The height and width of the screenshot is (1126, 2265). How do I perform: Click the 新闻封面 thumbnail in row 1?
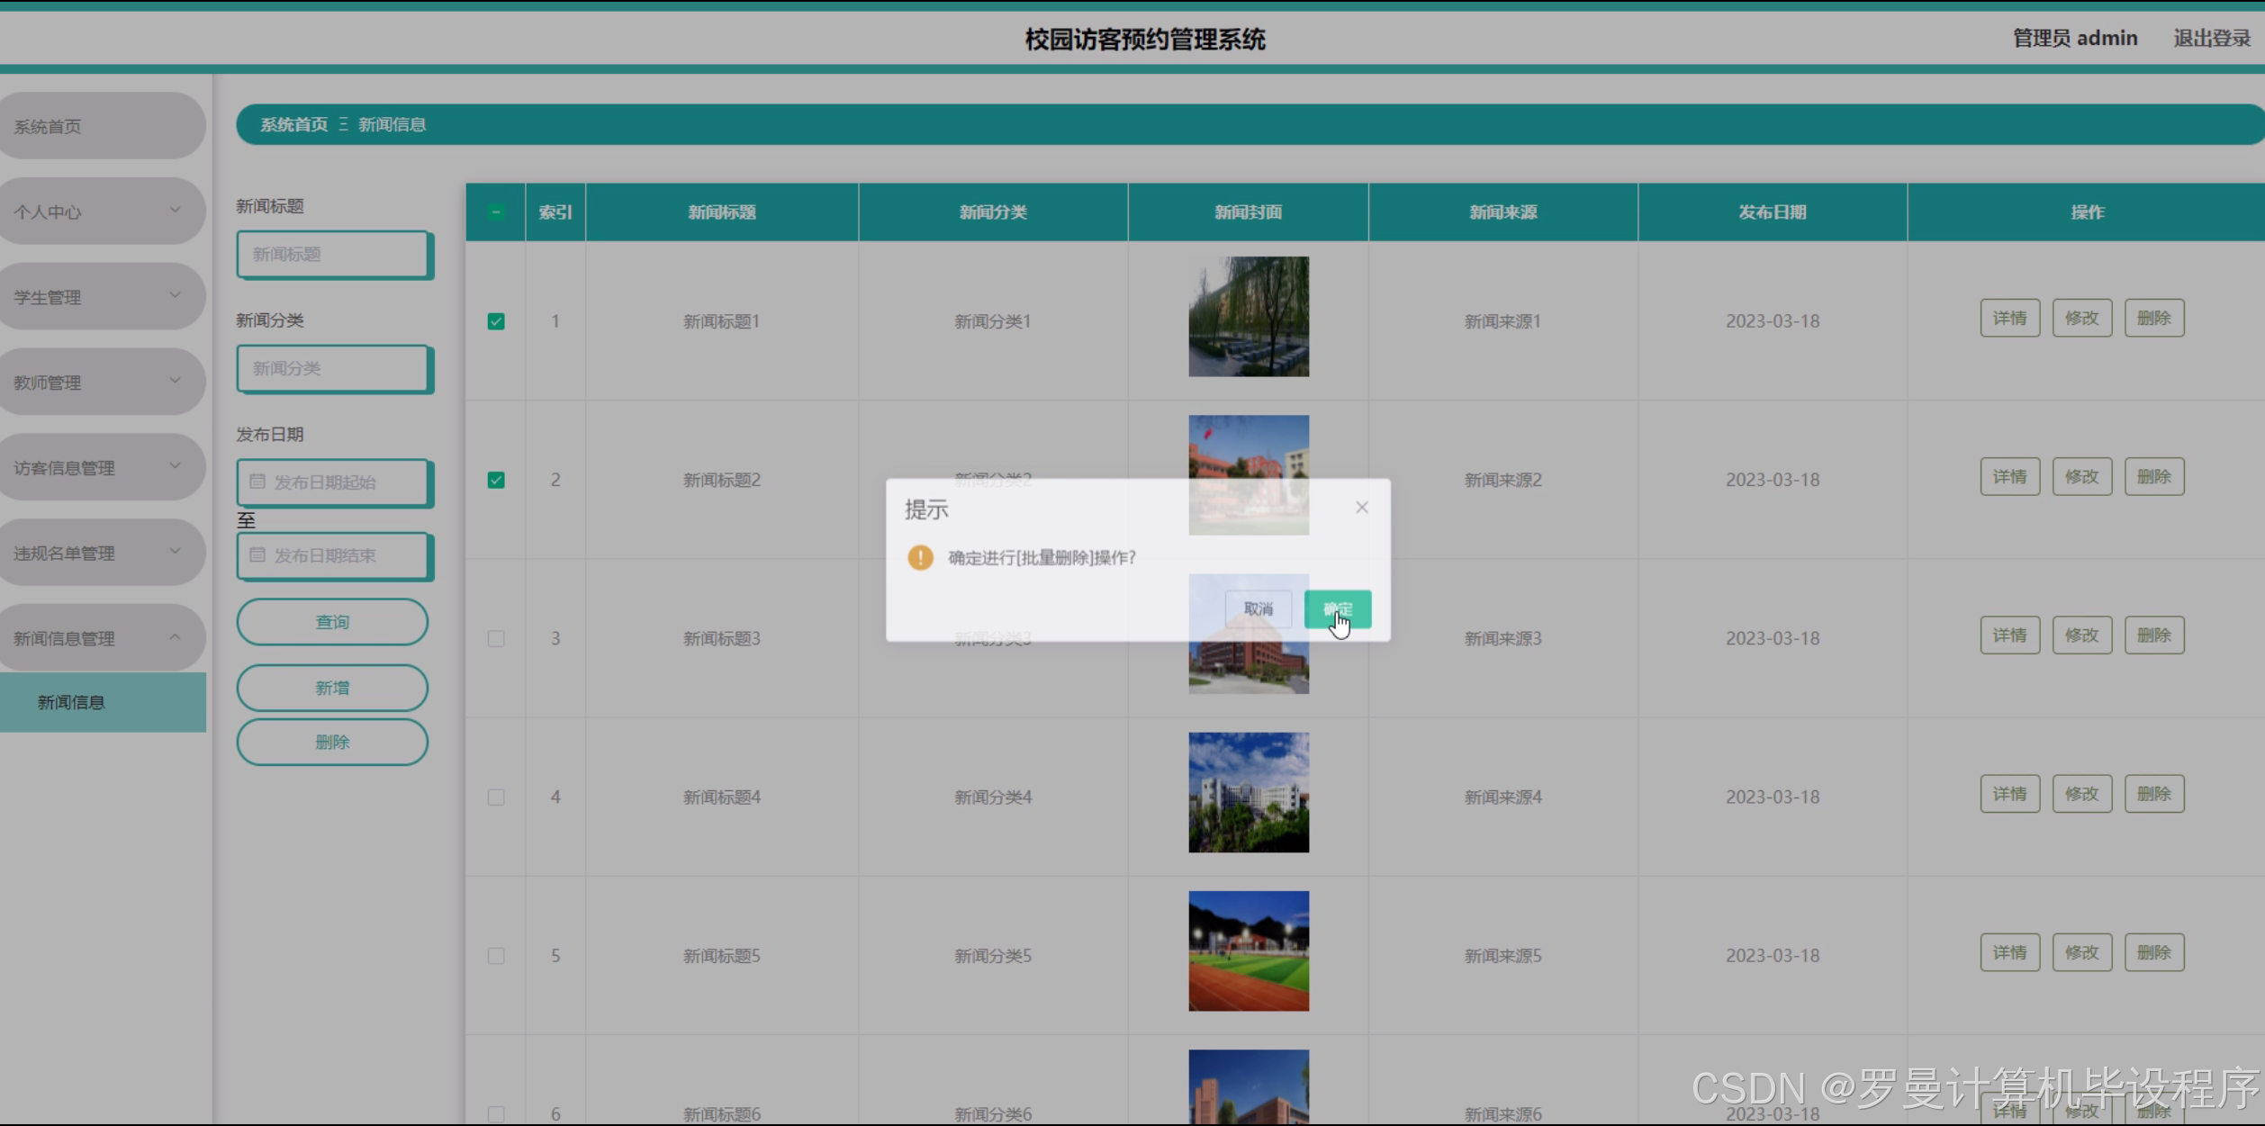(x=1248, y=317)
